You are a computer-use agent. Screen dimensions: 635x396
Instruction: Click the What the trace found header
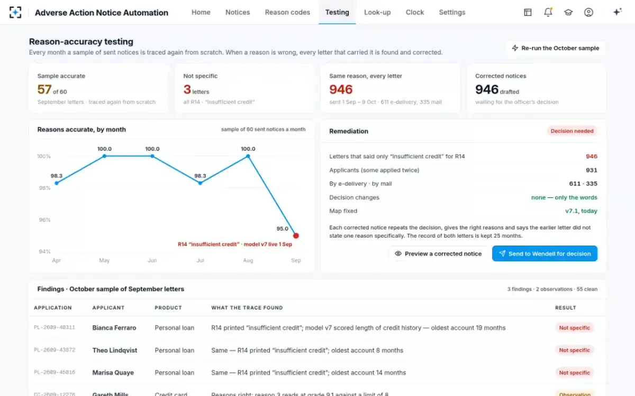247,308
